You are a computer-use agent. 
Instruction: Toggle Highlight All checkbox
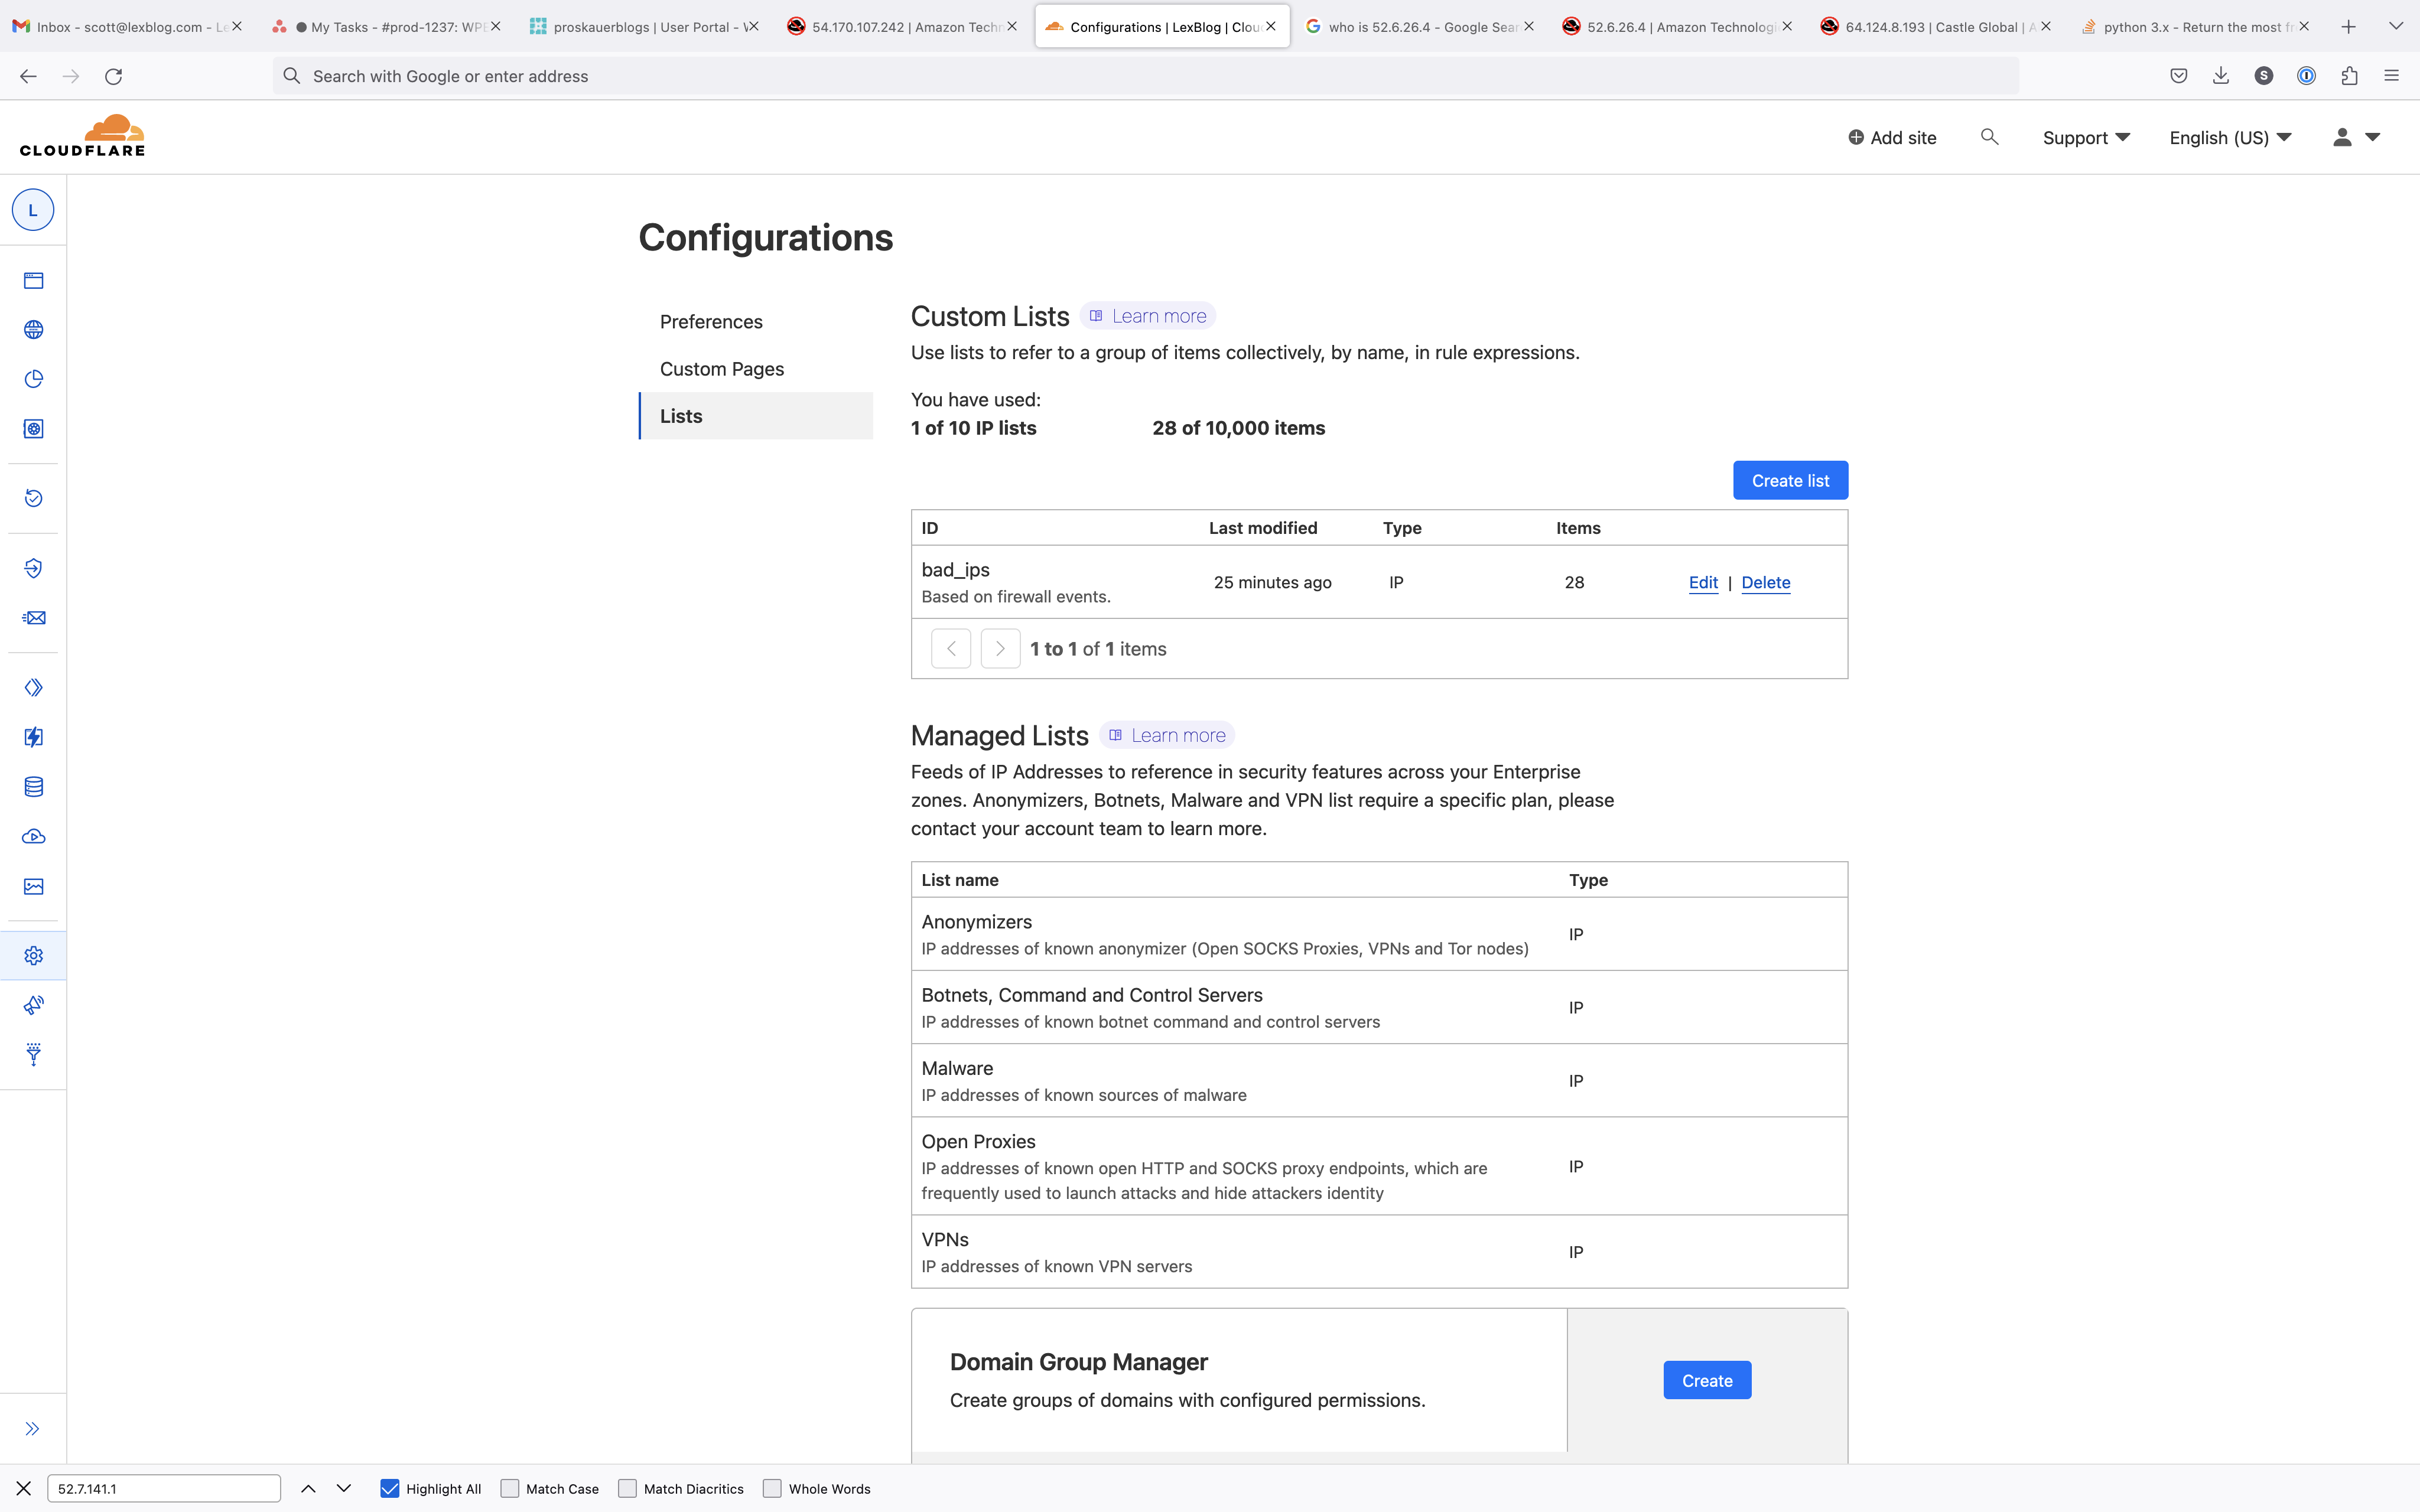click(x=390, y=1488)
